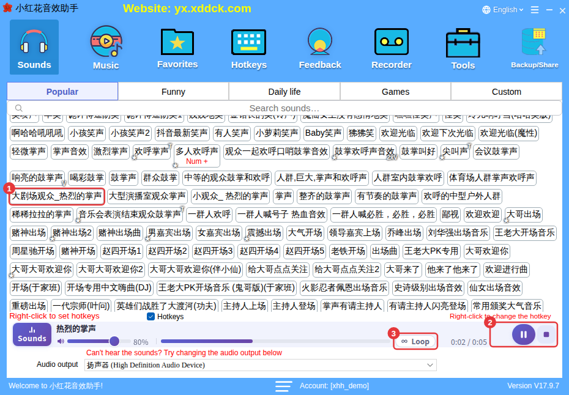This screenshot has width=569, height=395.
Task: Click the Search sounds input field
Action: pyautogui.click(x=284, y=108)
